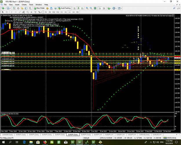Screen dimensions: 181x145
Task: Open File Explorer from the taskbar
Action: 31,142
